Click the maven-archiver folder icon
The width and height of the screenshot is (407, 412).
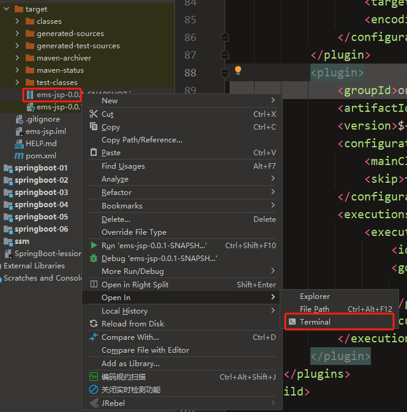point(30,58)
